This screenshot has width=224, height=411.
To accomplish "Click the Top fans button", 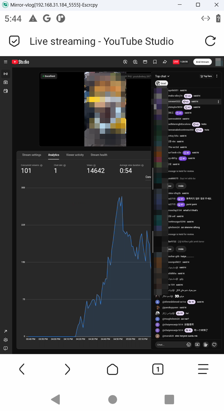I will click(206, 76).
